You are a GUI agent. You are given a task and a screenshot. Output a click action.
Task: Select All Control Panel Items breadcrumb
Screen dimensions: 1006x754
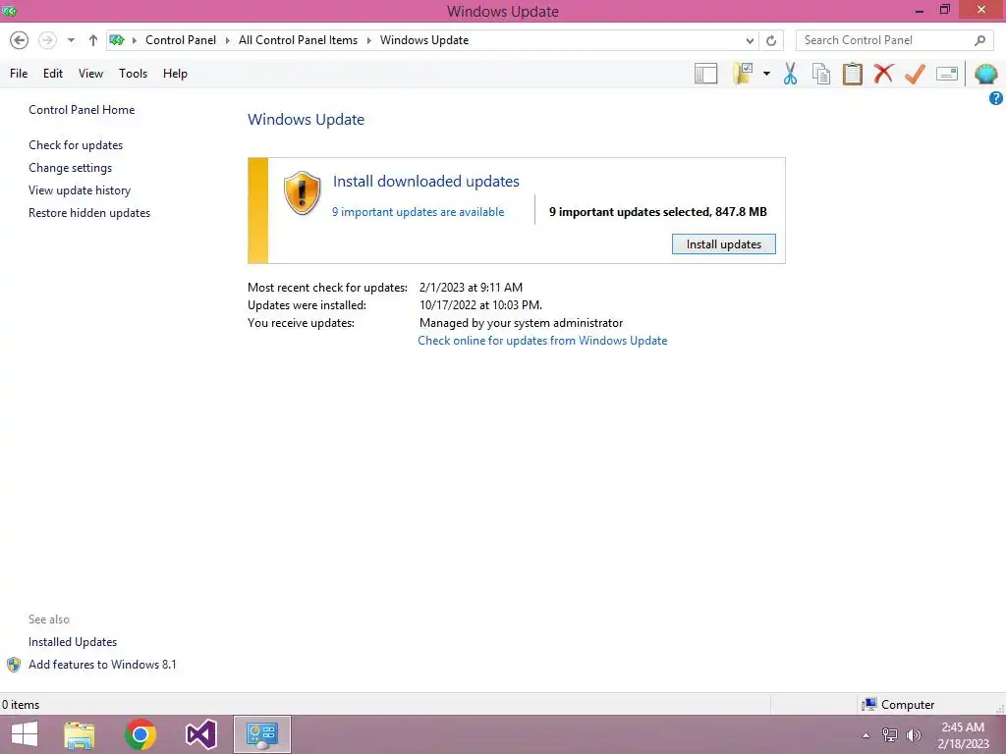299,40
